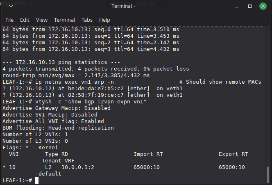Close the Terminal window with green X

[263, 6]
